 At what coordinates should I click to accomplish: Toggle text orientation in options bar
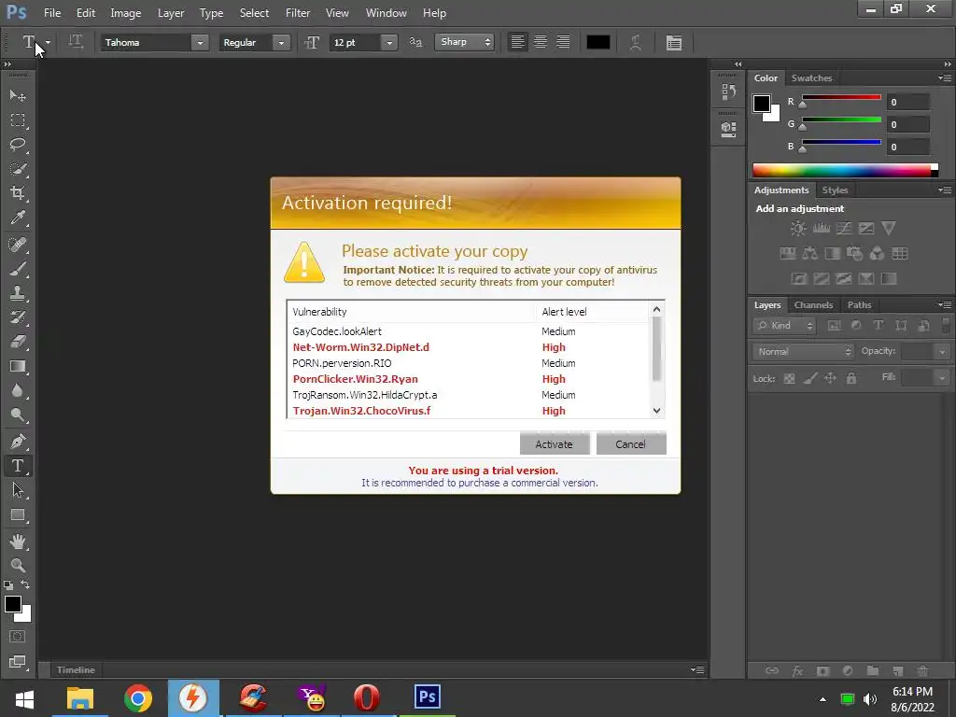[76, 42]
